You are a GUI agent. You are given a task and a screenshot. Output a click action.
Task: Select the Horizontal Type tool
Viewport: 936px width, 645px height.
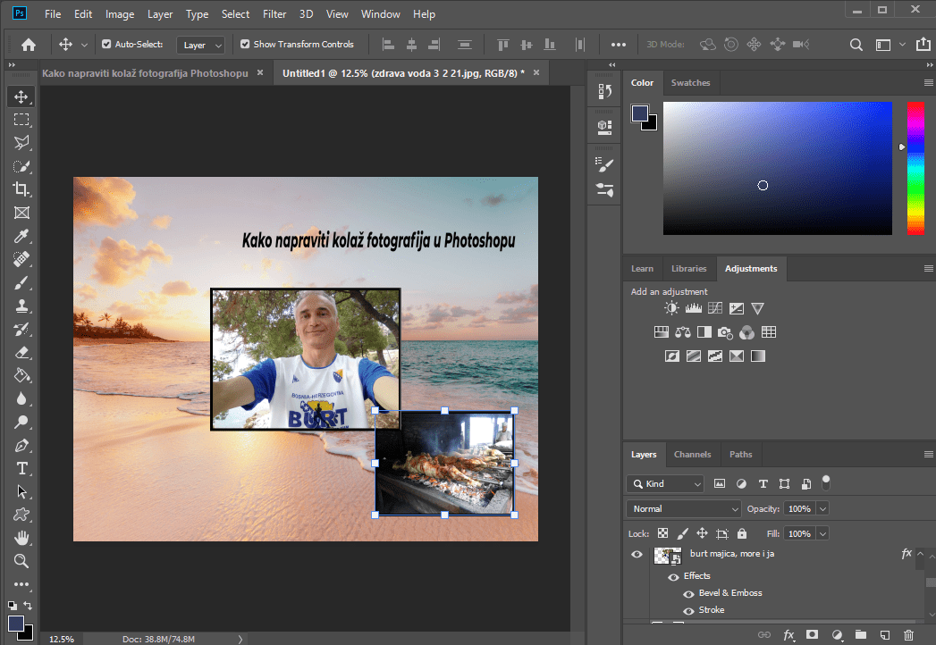click(21, 468)
